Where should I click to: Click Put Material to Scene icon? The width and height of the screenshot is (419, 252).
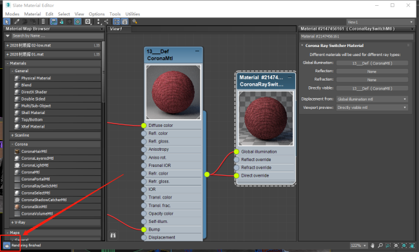tap(25, 22)
